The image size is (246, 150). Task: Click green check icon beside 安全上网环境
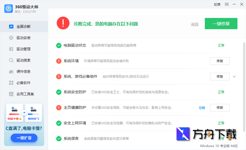pos(59,123)
